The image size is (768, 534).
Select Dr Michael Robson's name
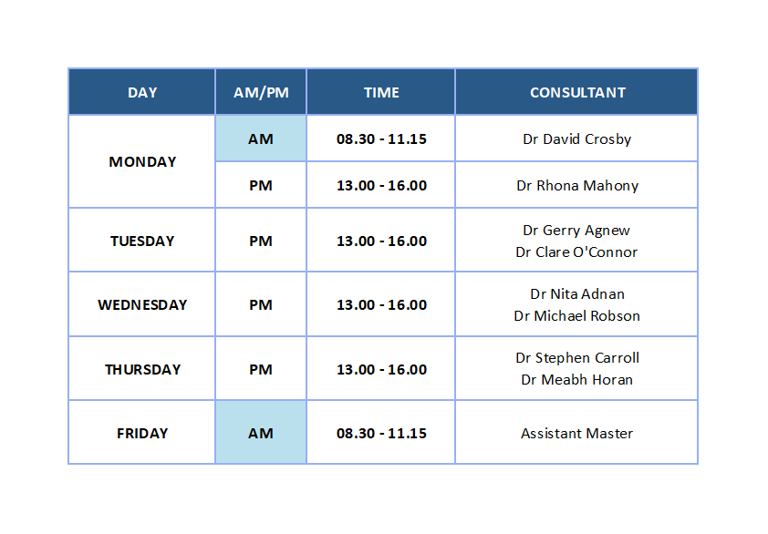click(577, 316)
